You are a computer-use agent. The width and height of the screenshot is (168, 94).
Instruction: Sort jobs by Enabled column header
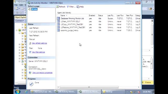(92, 16)
